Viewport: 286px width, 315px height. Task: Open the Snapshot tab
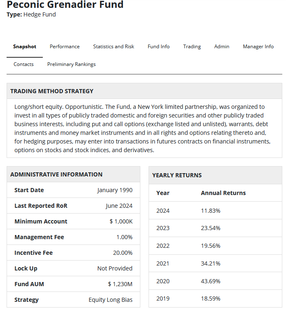click(x=25, y=47)
